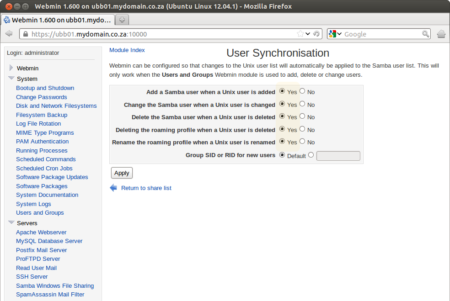The width and height of the screenshot is (450, 301).
Task: Select Yes for renaming the roaming profile
Action: [x=282, y=141]
